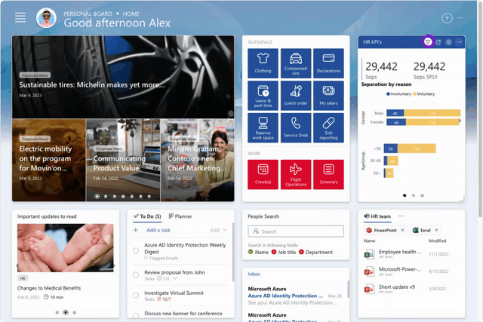The width and height of the screenshot is (483, 322).
Task: Open HR KPI's in new window icon
Action: click(439, 42)
